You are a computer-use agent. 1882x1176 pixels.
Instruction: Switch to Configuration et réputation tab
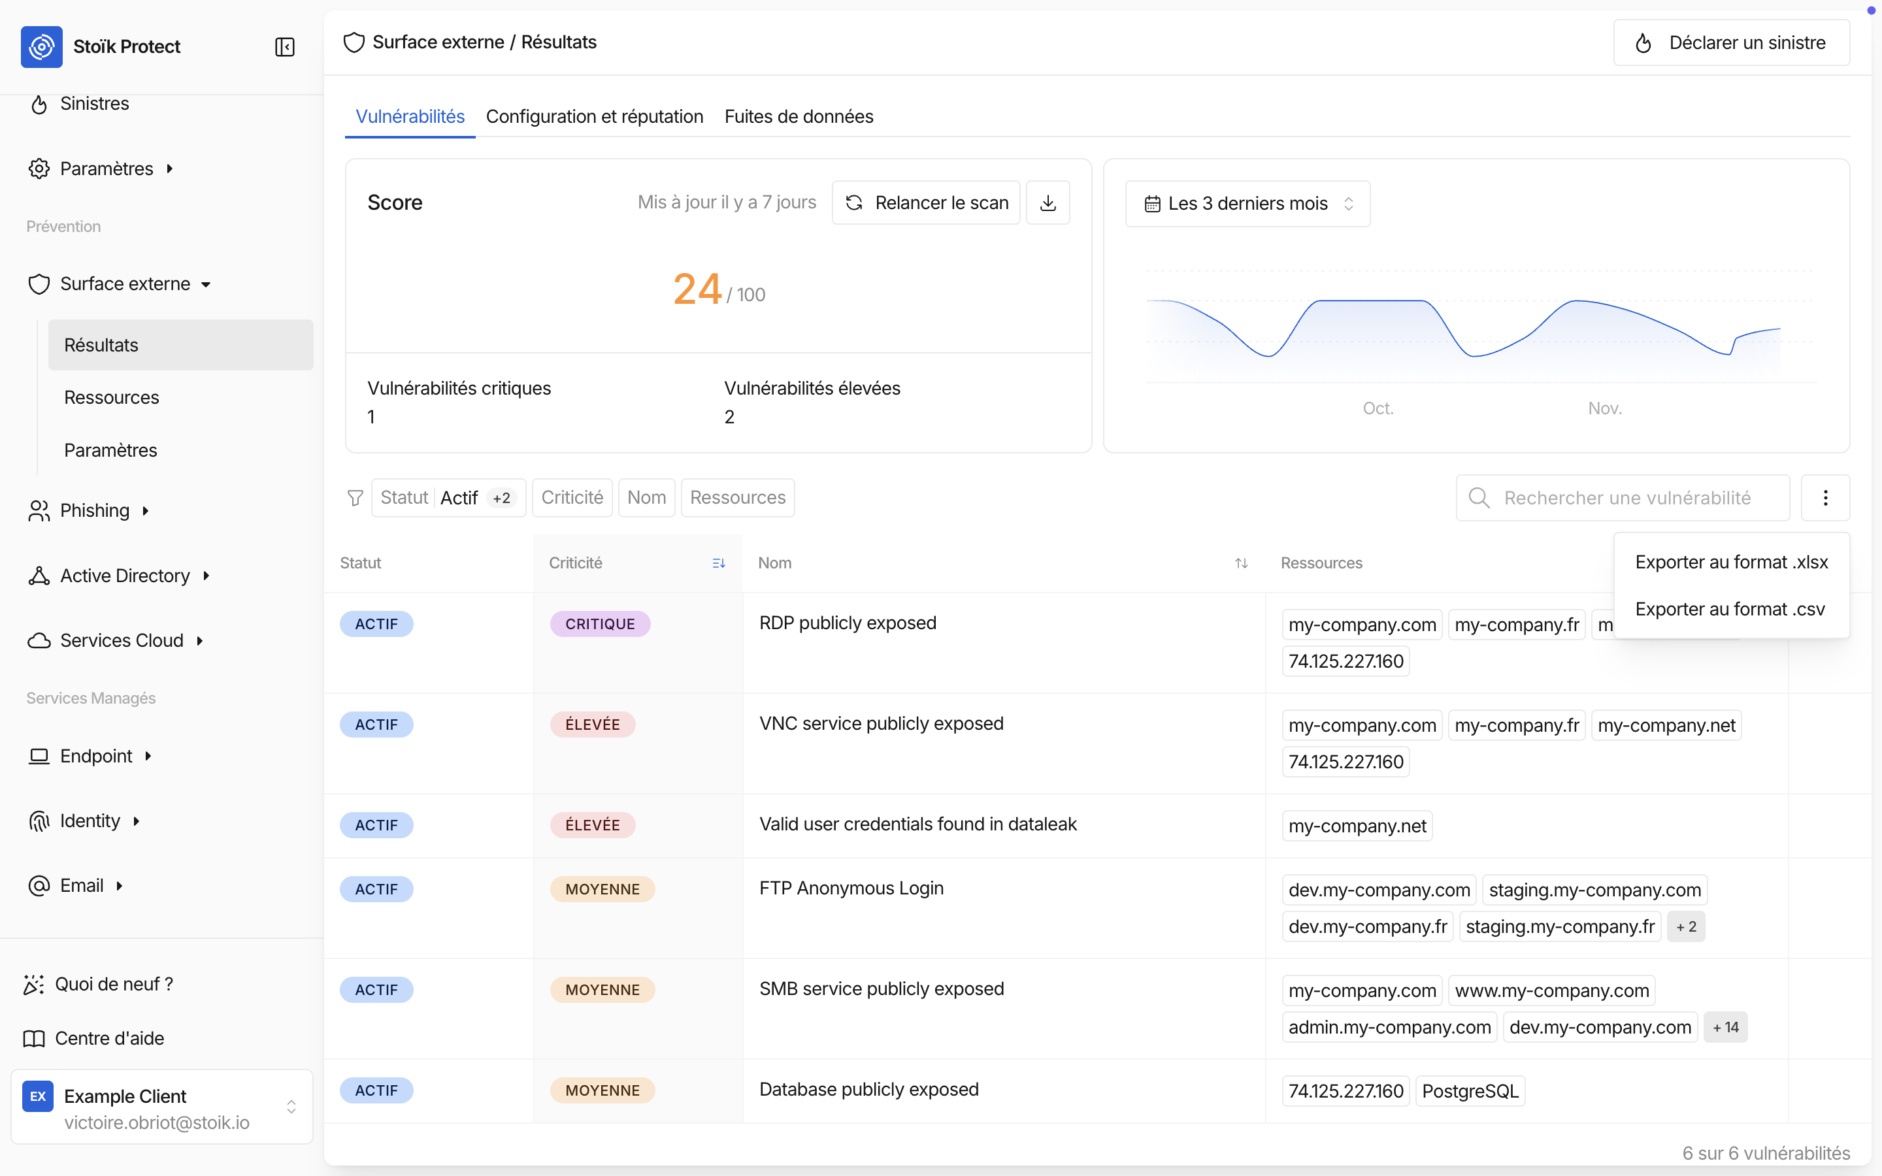click(x=594, y=117)
